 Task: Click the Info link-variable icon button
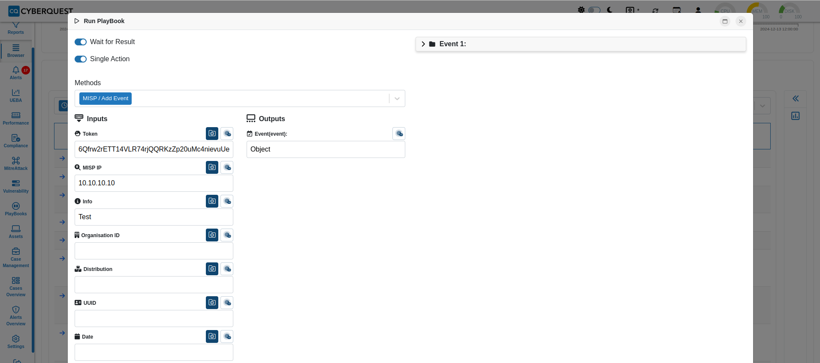pos(227,201)
